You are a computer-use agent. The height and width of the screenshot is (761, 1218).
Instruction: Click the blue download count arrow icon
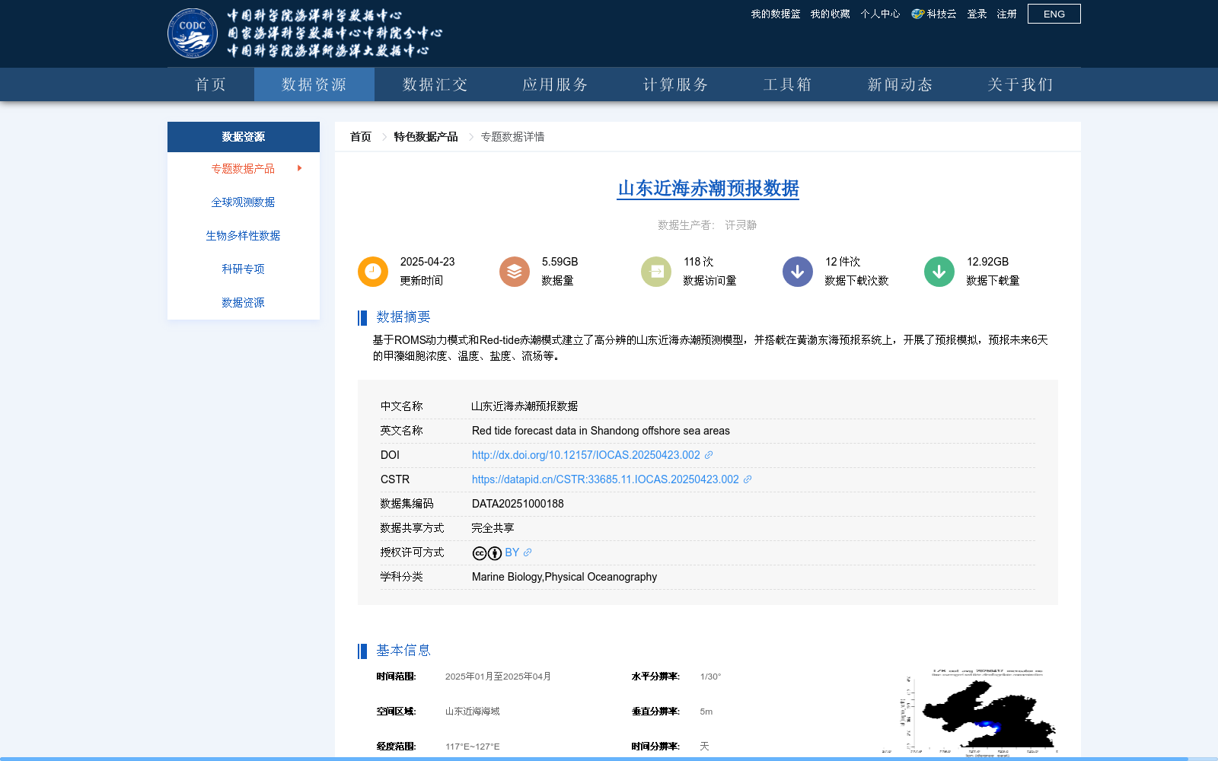[x=798, y=272]
